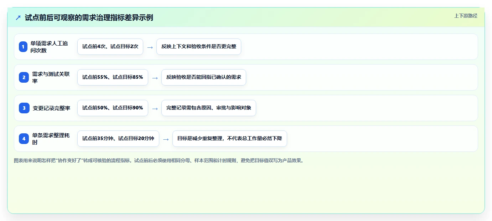This screenshot has width=492, height=221.
Task: Select the 单项需求人工追问次数 label
Action: pyautogui.click(x=49, y=47)
